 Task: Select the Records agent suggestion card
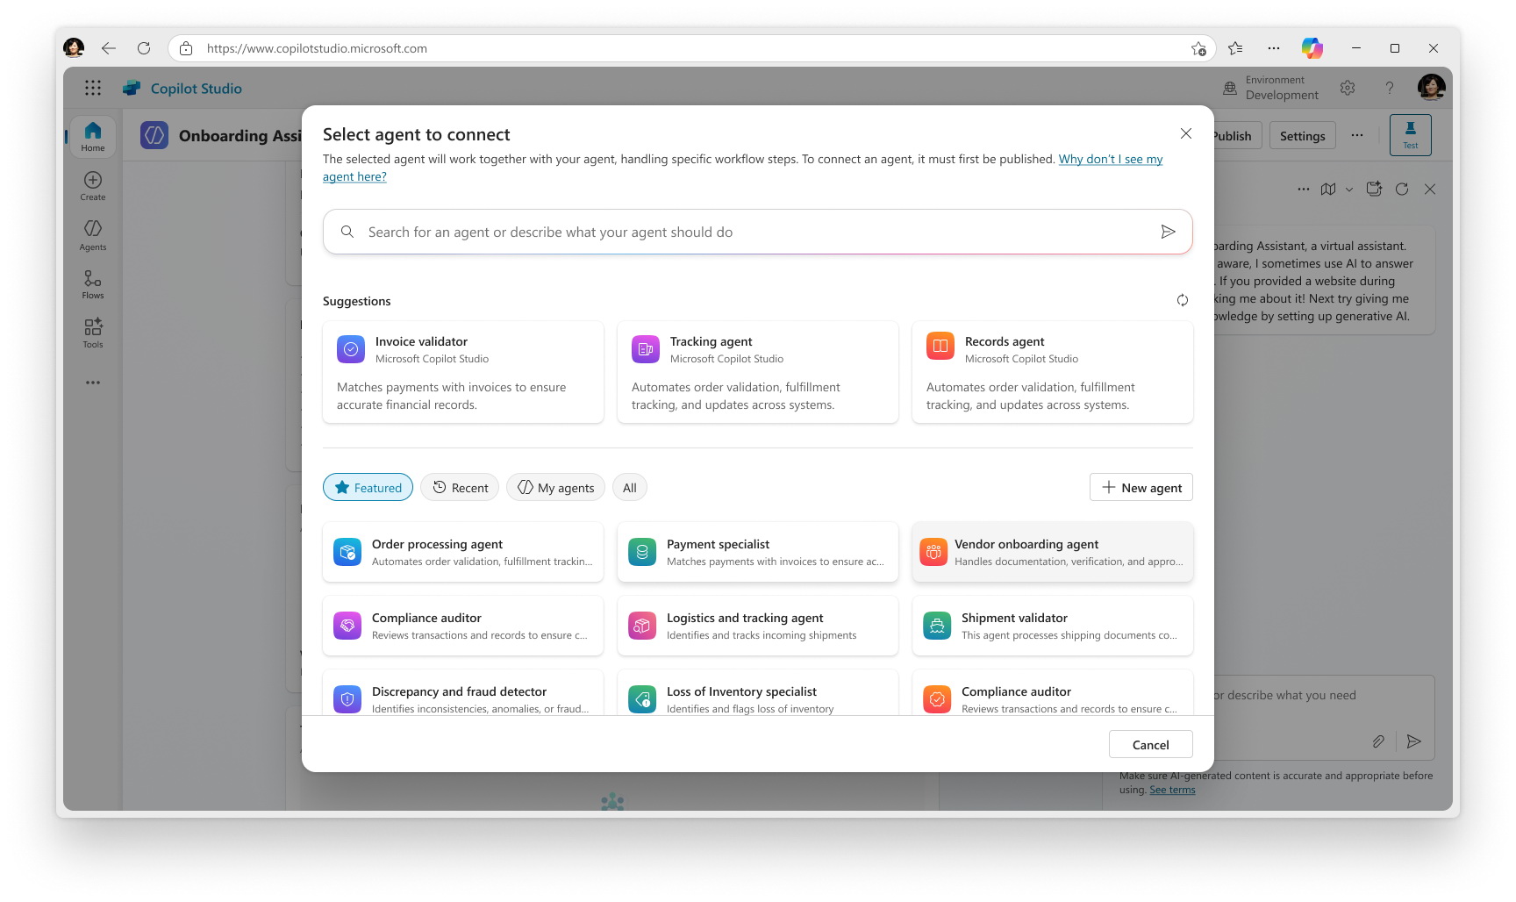pos(1053,372)
